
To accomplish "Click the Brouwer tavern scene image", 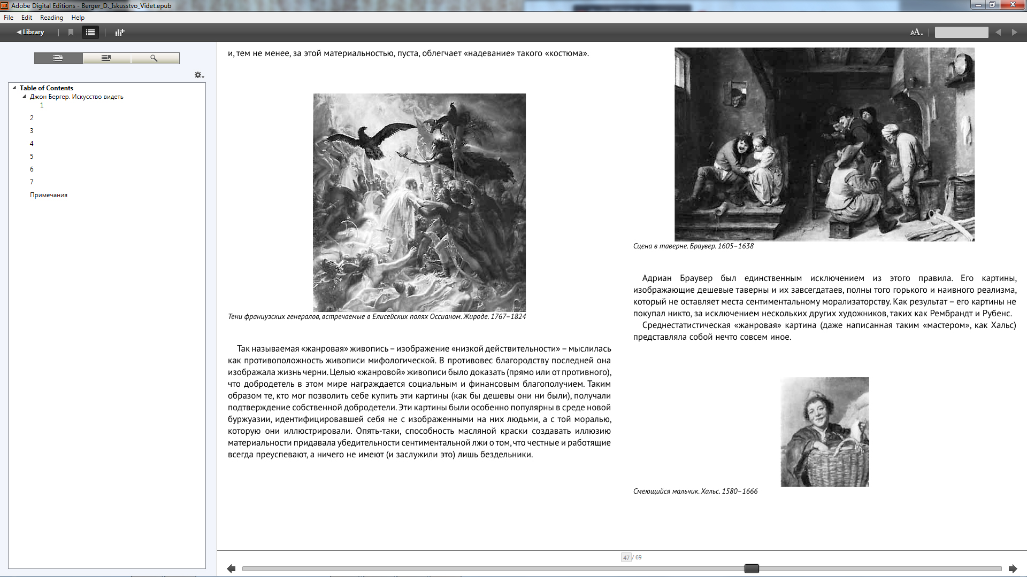I will 824,144.
